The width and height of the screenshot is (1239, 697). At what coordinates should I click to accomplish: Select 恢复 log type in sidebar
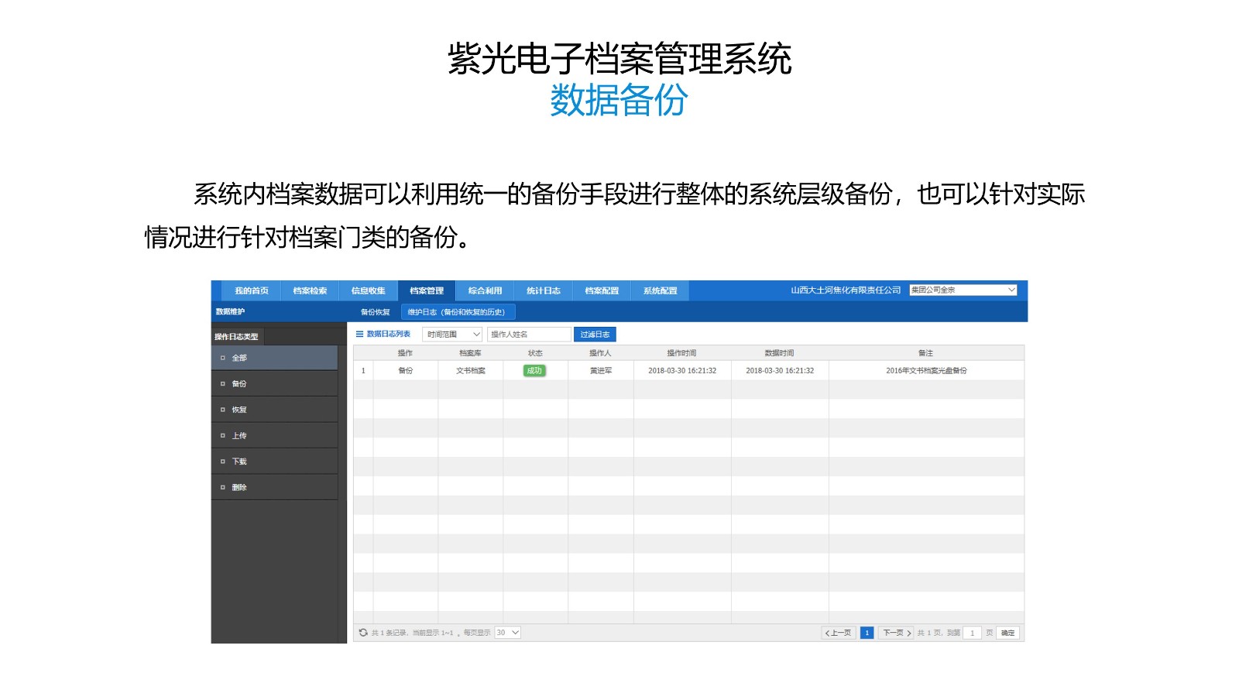point(275,410)
